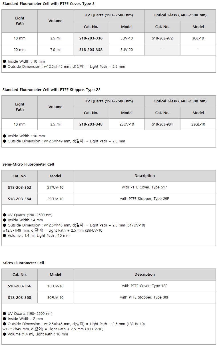Click model 3GL-10 cell
Image resolution: width=217 pixels, height=346 pixels.
pos(198,38)
